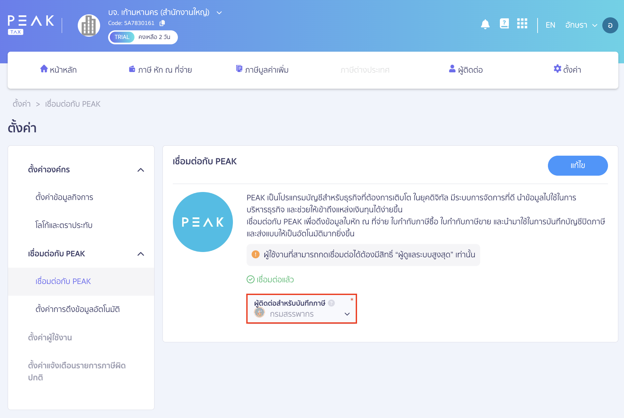
Task: Open the help manual book icon
Action: coord(504,24)
